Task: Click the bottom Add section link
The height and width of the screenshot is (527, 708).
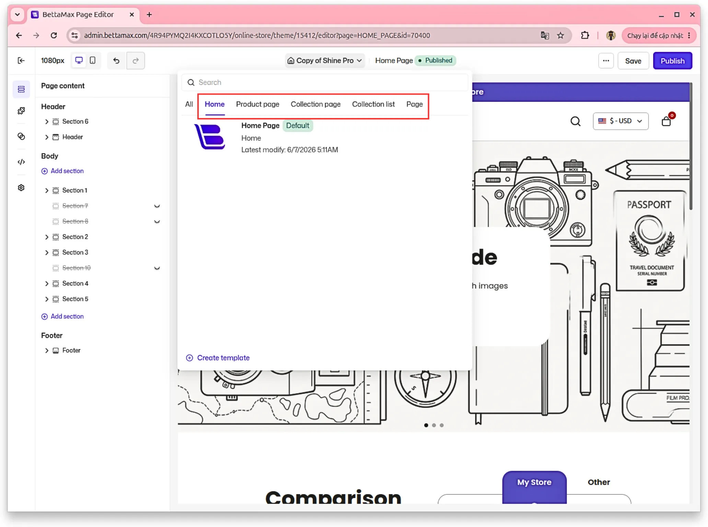Action: 62,316
